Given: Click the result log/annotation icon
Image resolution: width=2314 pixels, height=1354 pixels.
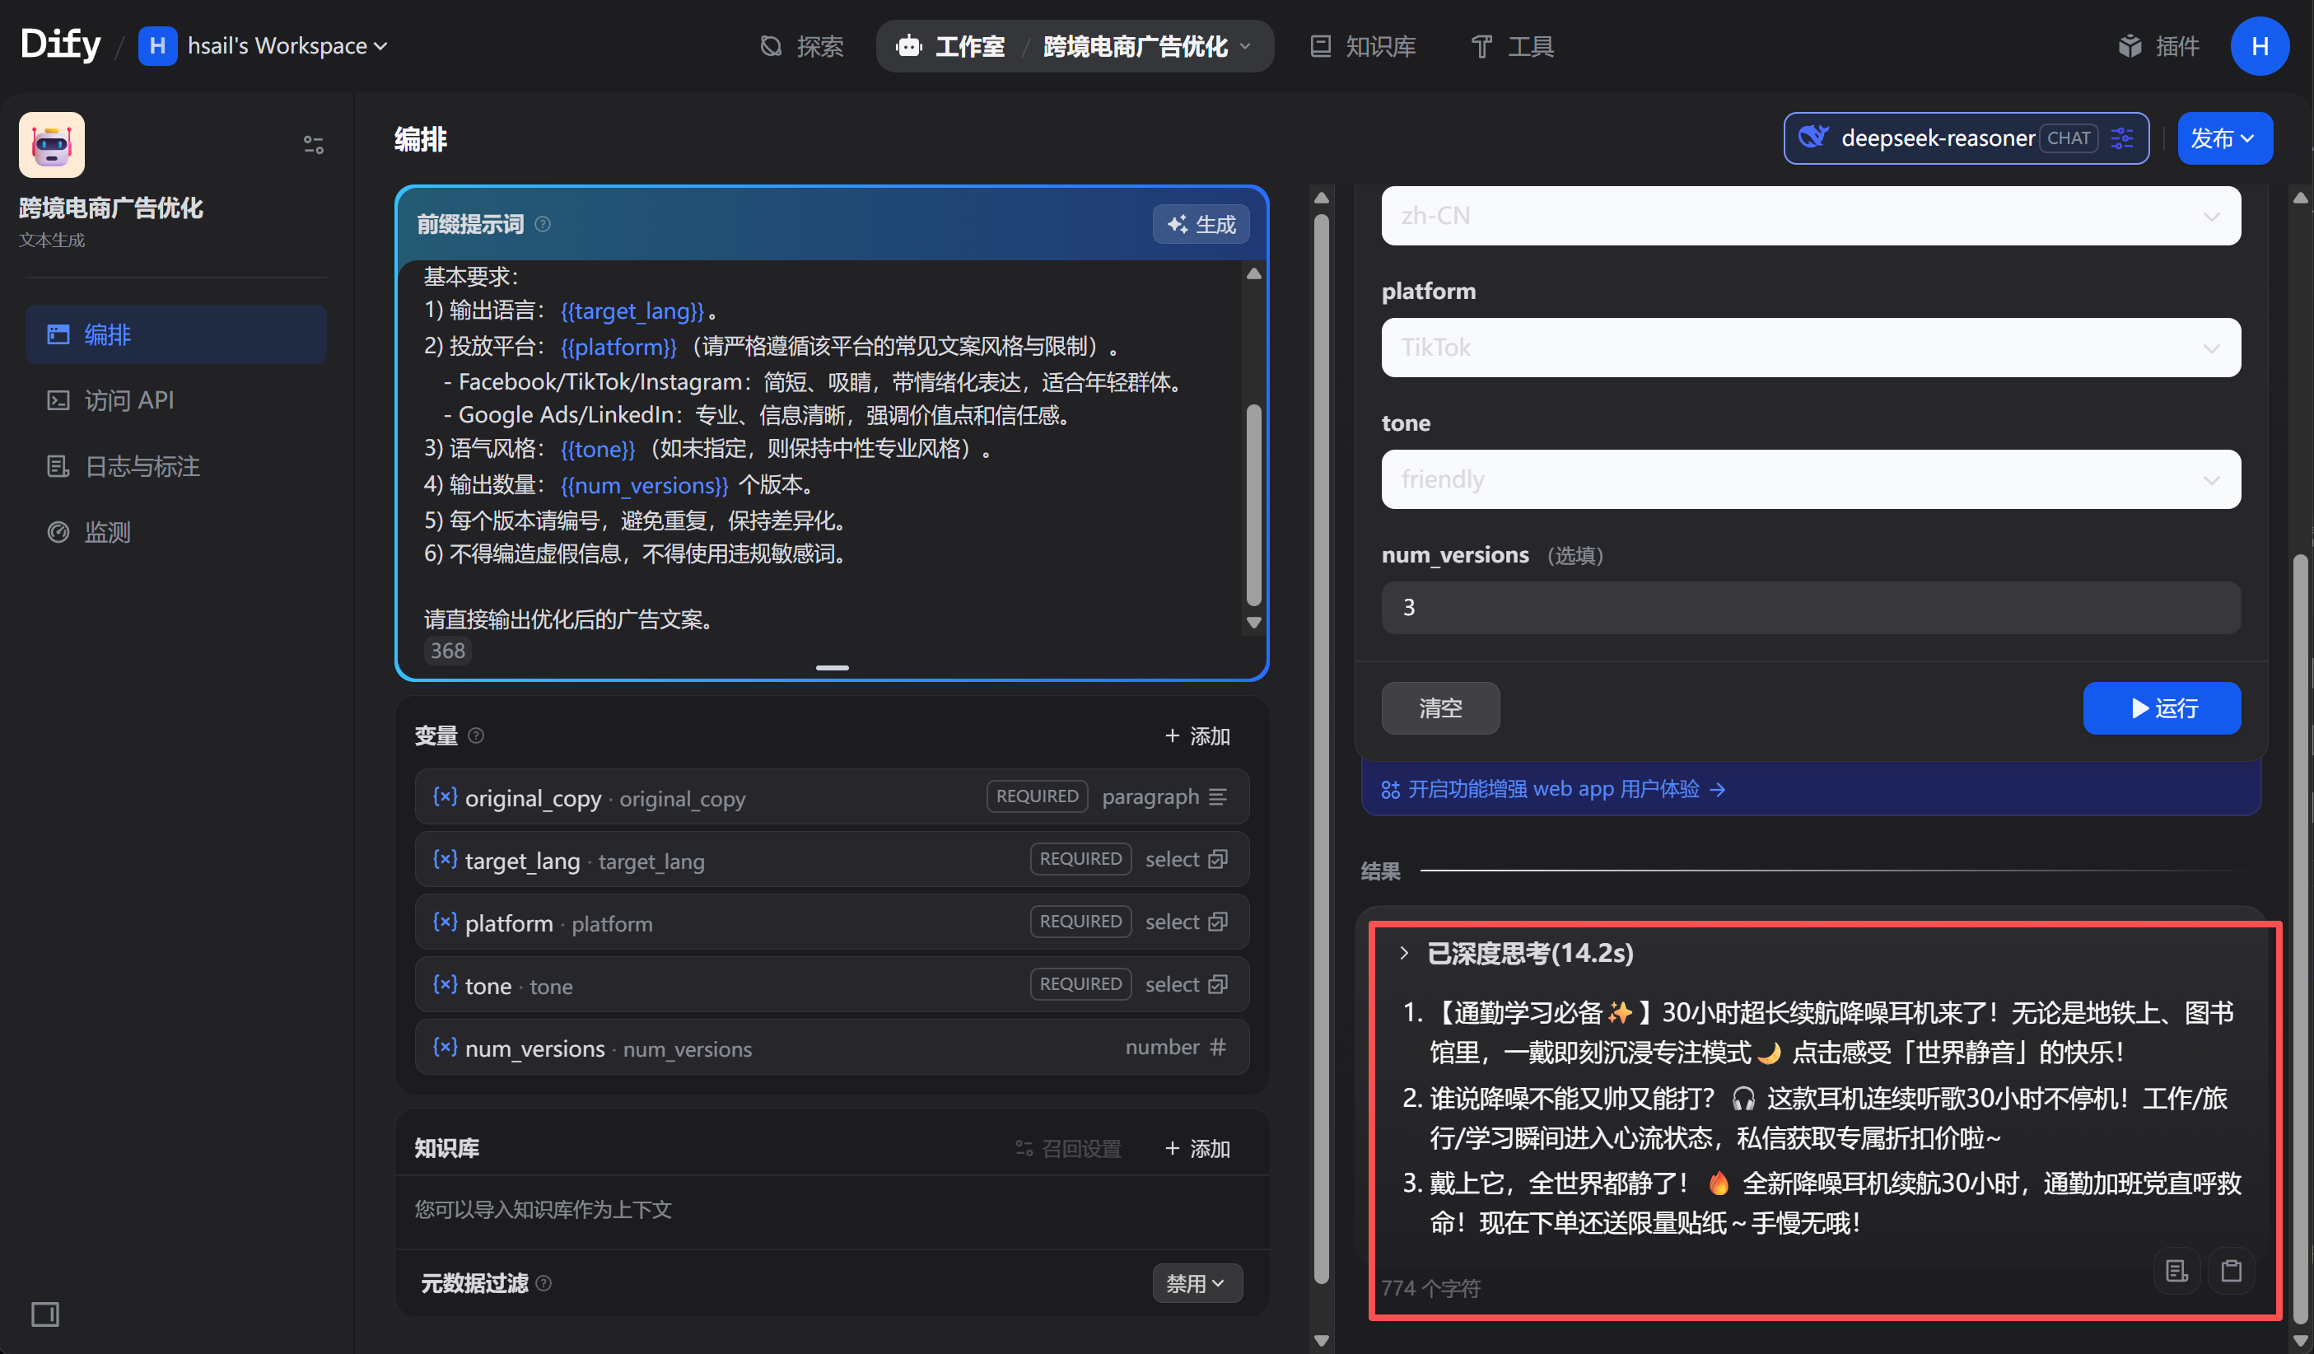Looking at the screenshot, I should coord(2176,1271).
